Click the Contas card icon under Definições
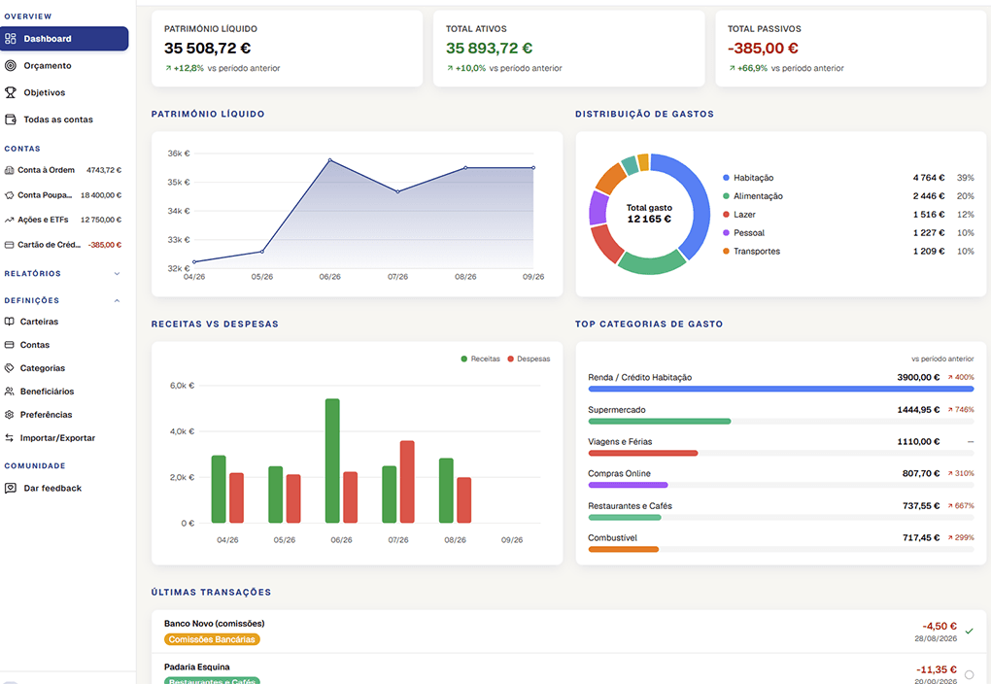Viewport: 991px width, 684px height. 9,345
